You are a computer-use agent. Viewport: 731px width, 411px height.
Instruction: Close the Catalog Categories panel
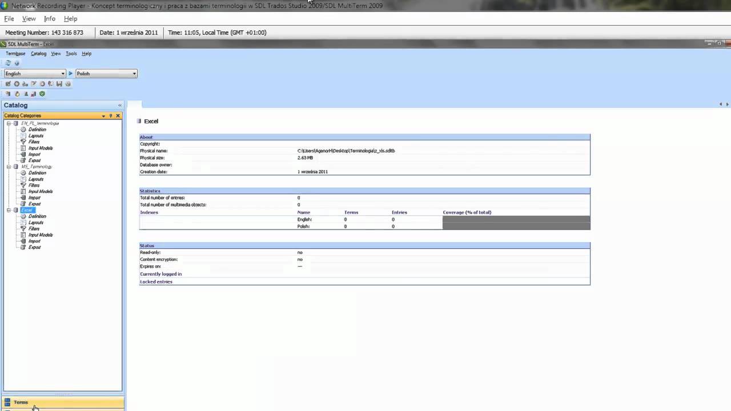[118, 116]
